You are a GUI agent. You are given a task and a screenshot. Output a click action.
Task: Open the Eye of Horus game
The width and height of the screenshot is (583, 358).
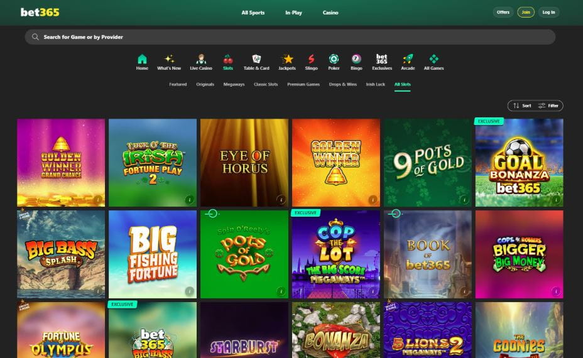click(244, 163)
